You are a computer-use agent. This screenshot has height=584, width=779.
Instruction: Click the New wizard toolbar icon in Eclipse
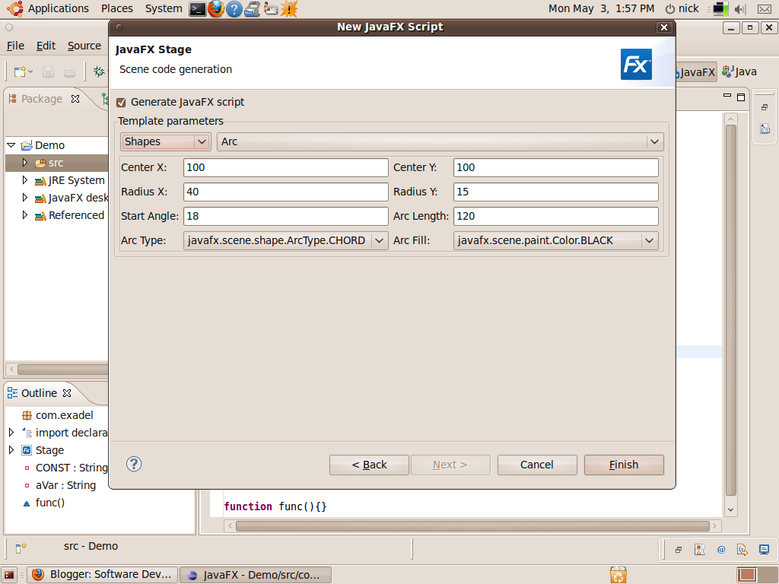coord(20,72)
